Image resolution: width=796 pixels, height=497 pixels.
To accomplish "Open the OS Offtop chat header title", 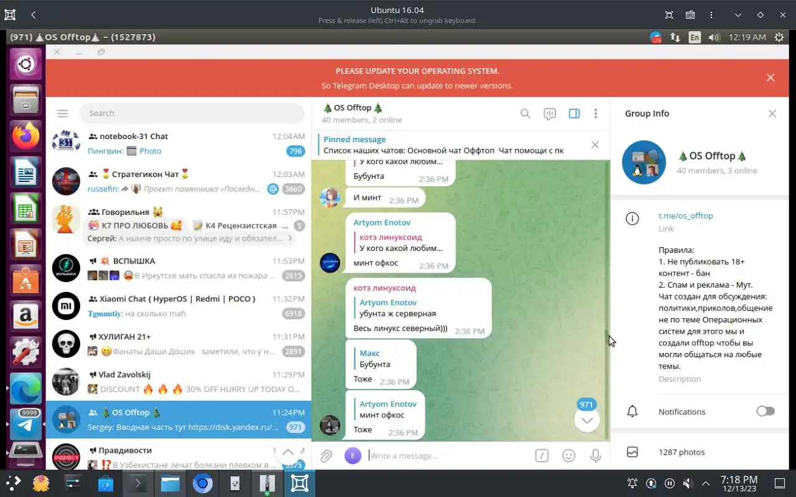I will coord(353,108).
